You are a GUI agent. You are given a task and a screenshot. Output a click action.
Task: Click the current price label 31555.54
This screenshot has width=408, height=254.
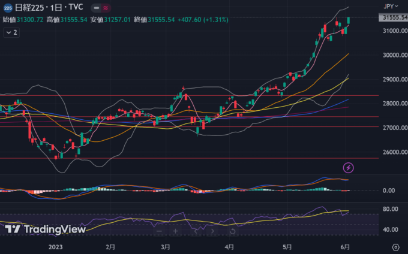pos(394,18)
